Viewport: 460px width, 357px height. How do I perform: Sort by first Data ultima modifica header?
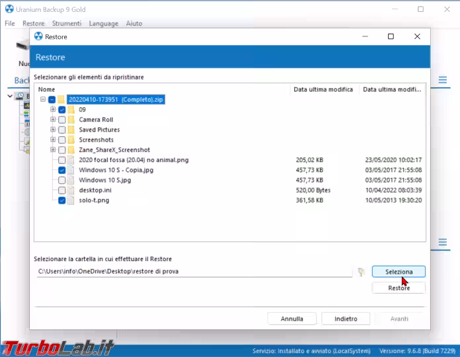pyautogui.click(x=325, y=89)
